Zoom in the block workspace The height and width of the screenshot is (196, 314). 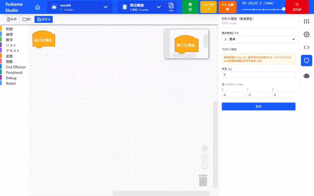pos(205,158)
